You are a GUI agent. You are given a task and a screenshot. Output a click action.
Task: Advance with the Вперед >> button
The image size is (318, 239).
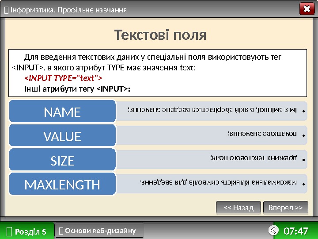pyautogui.click(x=286, y=208)
